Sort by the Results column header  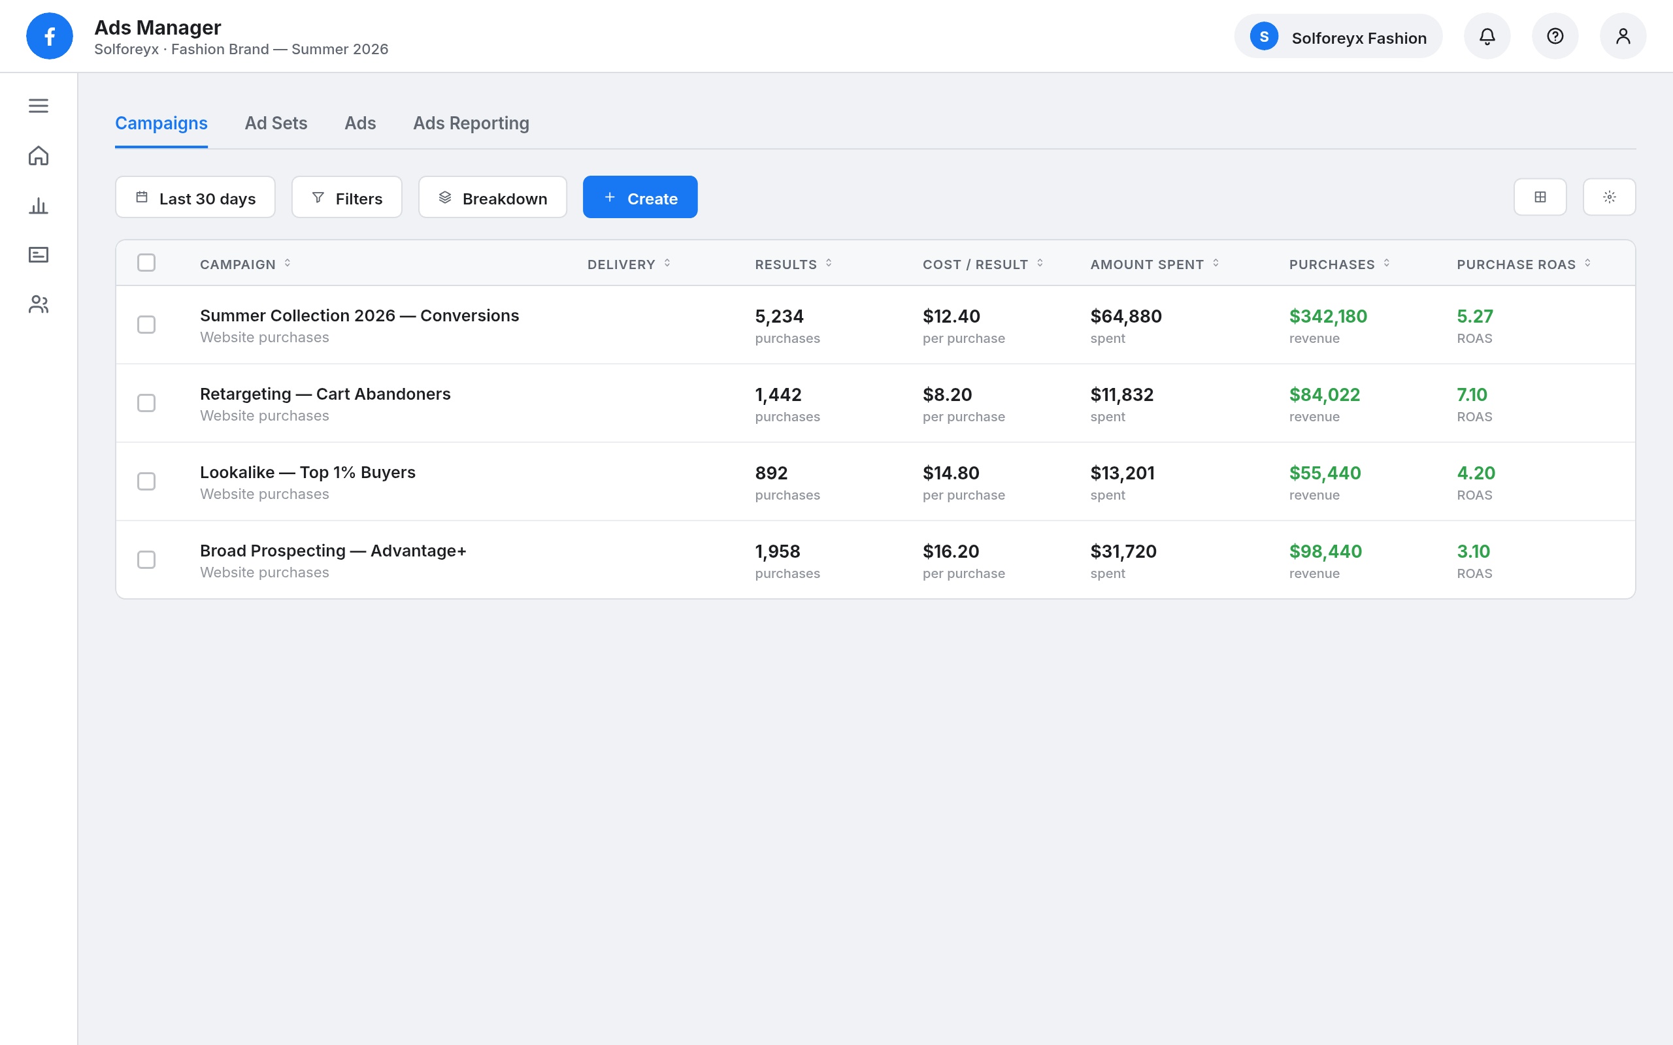(x=793, y=264)
